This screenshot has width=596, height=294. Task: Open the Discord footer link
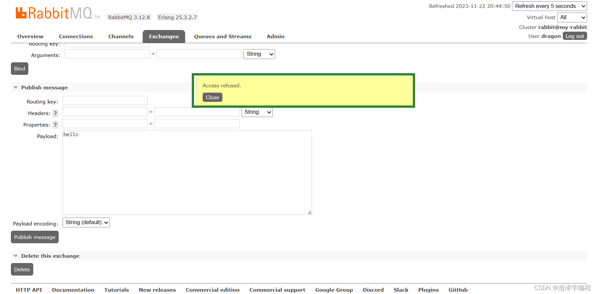click(x=373, y=290)
